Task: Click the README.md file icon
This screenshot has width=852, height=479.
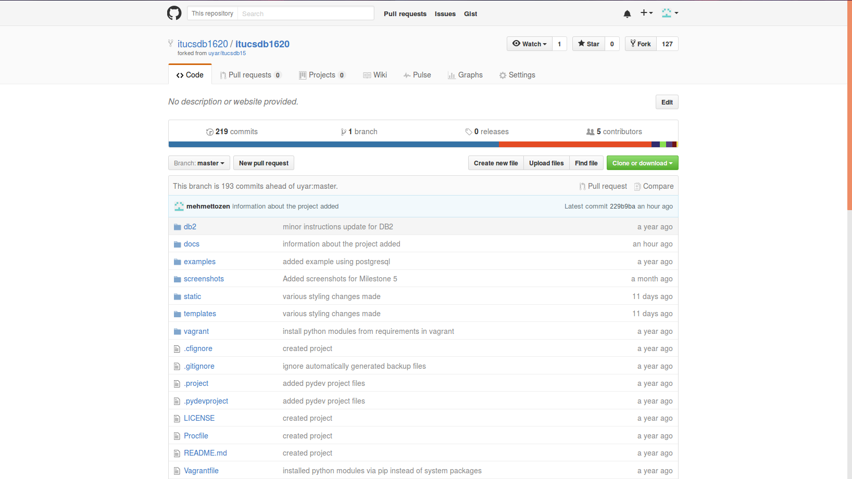Action: [x=177, y=454]
